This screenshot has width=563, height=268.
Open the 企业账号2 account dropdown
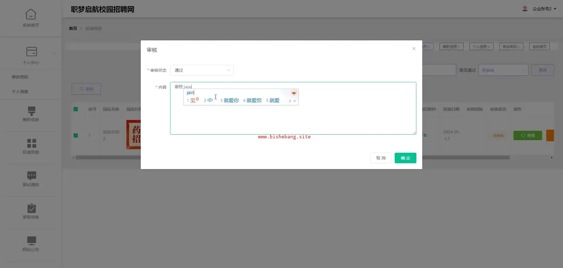[544, 9]
